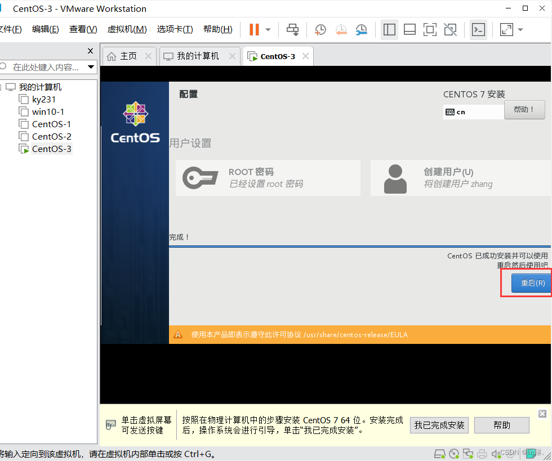Open the 创建用户(U) settings
This screenshot has width=552, height=461.
click(461, 178)
